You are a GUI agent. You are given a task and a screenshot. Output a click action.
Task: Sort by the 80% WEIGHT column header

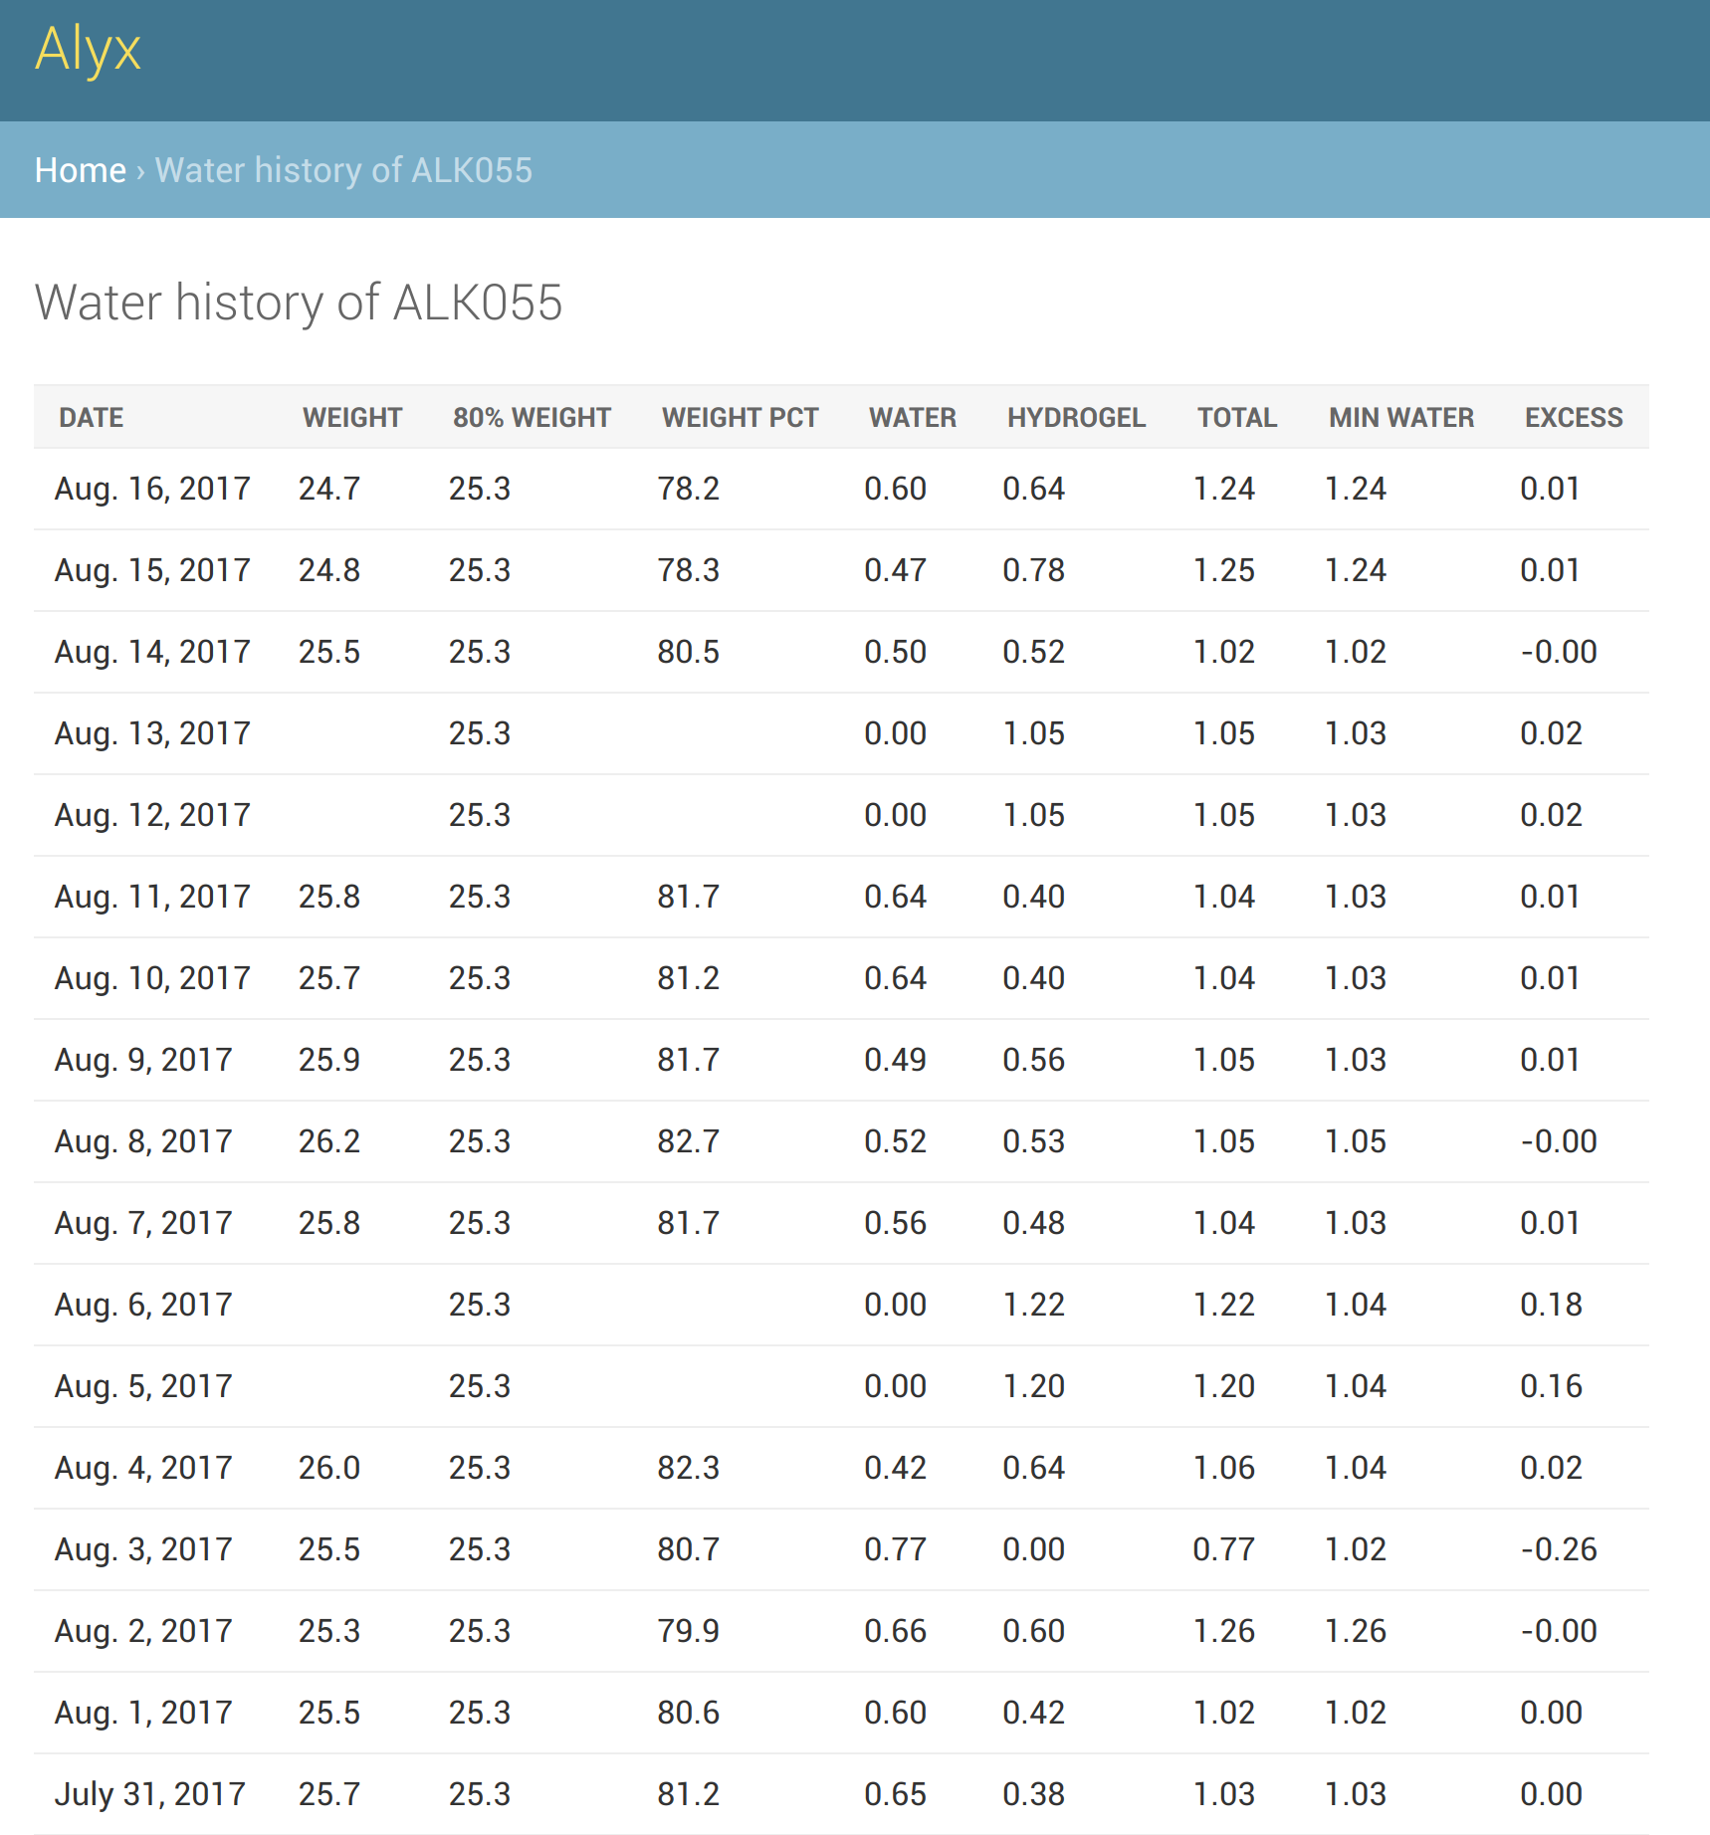pyautogui.click(x=532, y=417)
